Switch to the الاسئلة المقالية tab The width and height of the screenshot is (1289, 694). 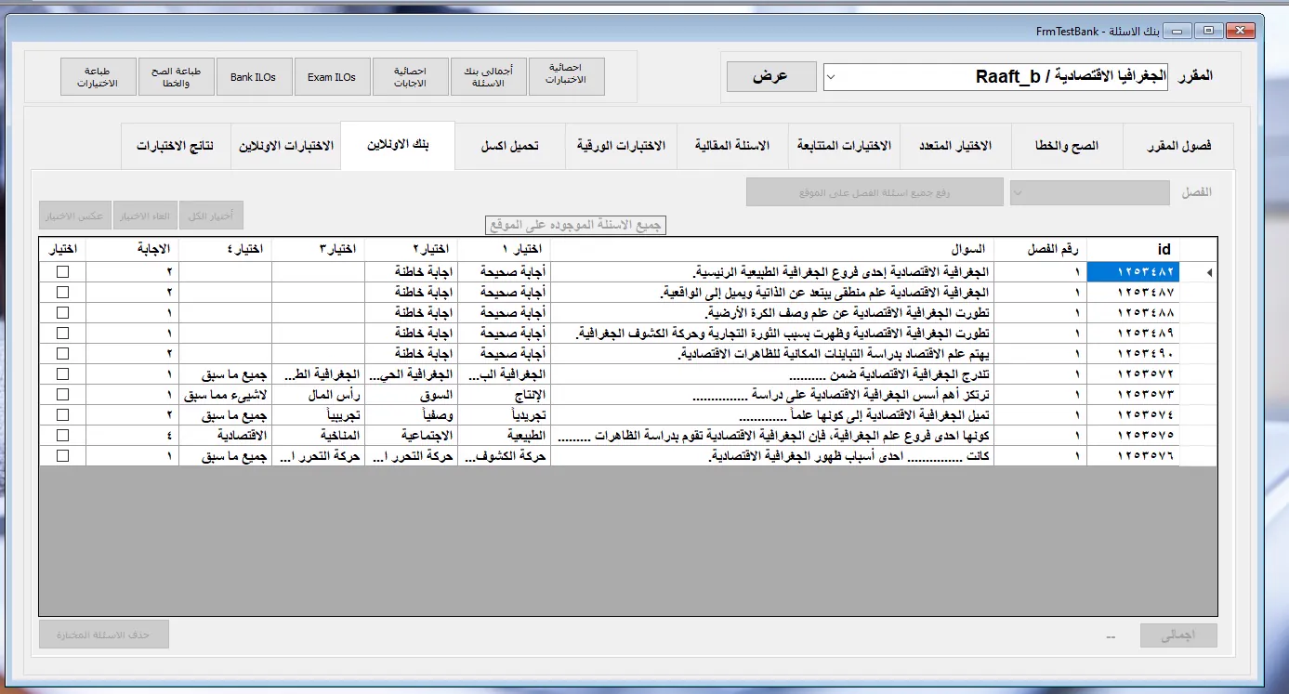point(732,147)
